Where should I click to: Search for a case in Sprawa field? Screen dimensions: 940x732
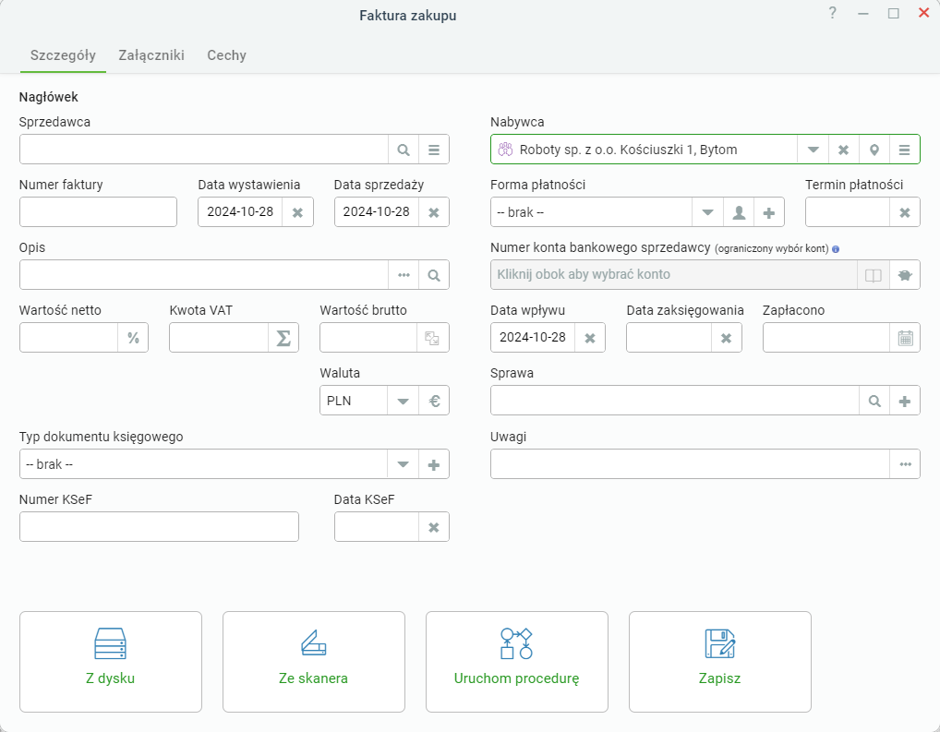pos(874,401)
